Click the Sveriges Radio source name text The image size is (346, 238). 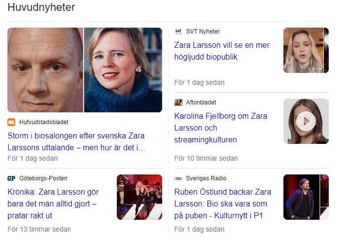point(206,178)
